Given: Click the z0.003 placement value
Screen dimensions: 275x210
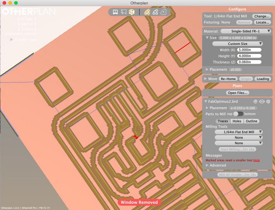Looking at the screenshot, I should [x=235, y=69].
